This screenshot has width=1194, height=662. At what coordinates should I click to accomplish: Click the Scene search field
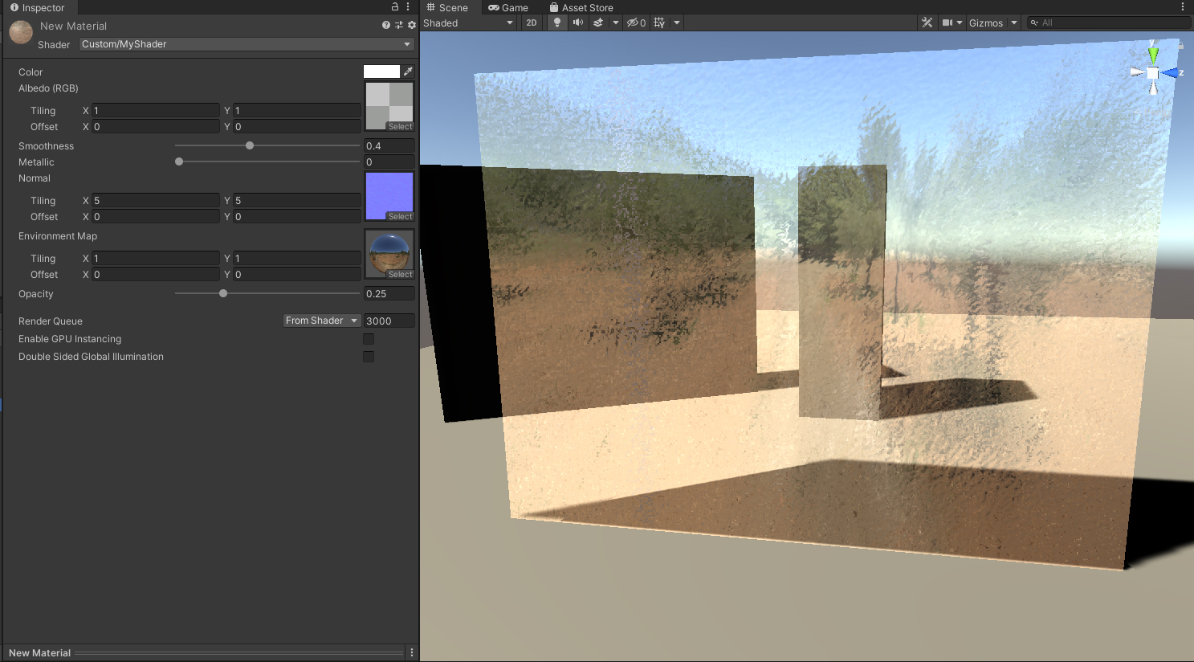[x=1109, y=22]
